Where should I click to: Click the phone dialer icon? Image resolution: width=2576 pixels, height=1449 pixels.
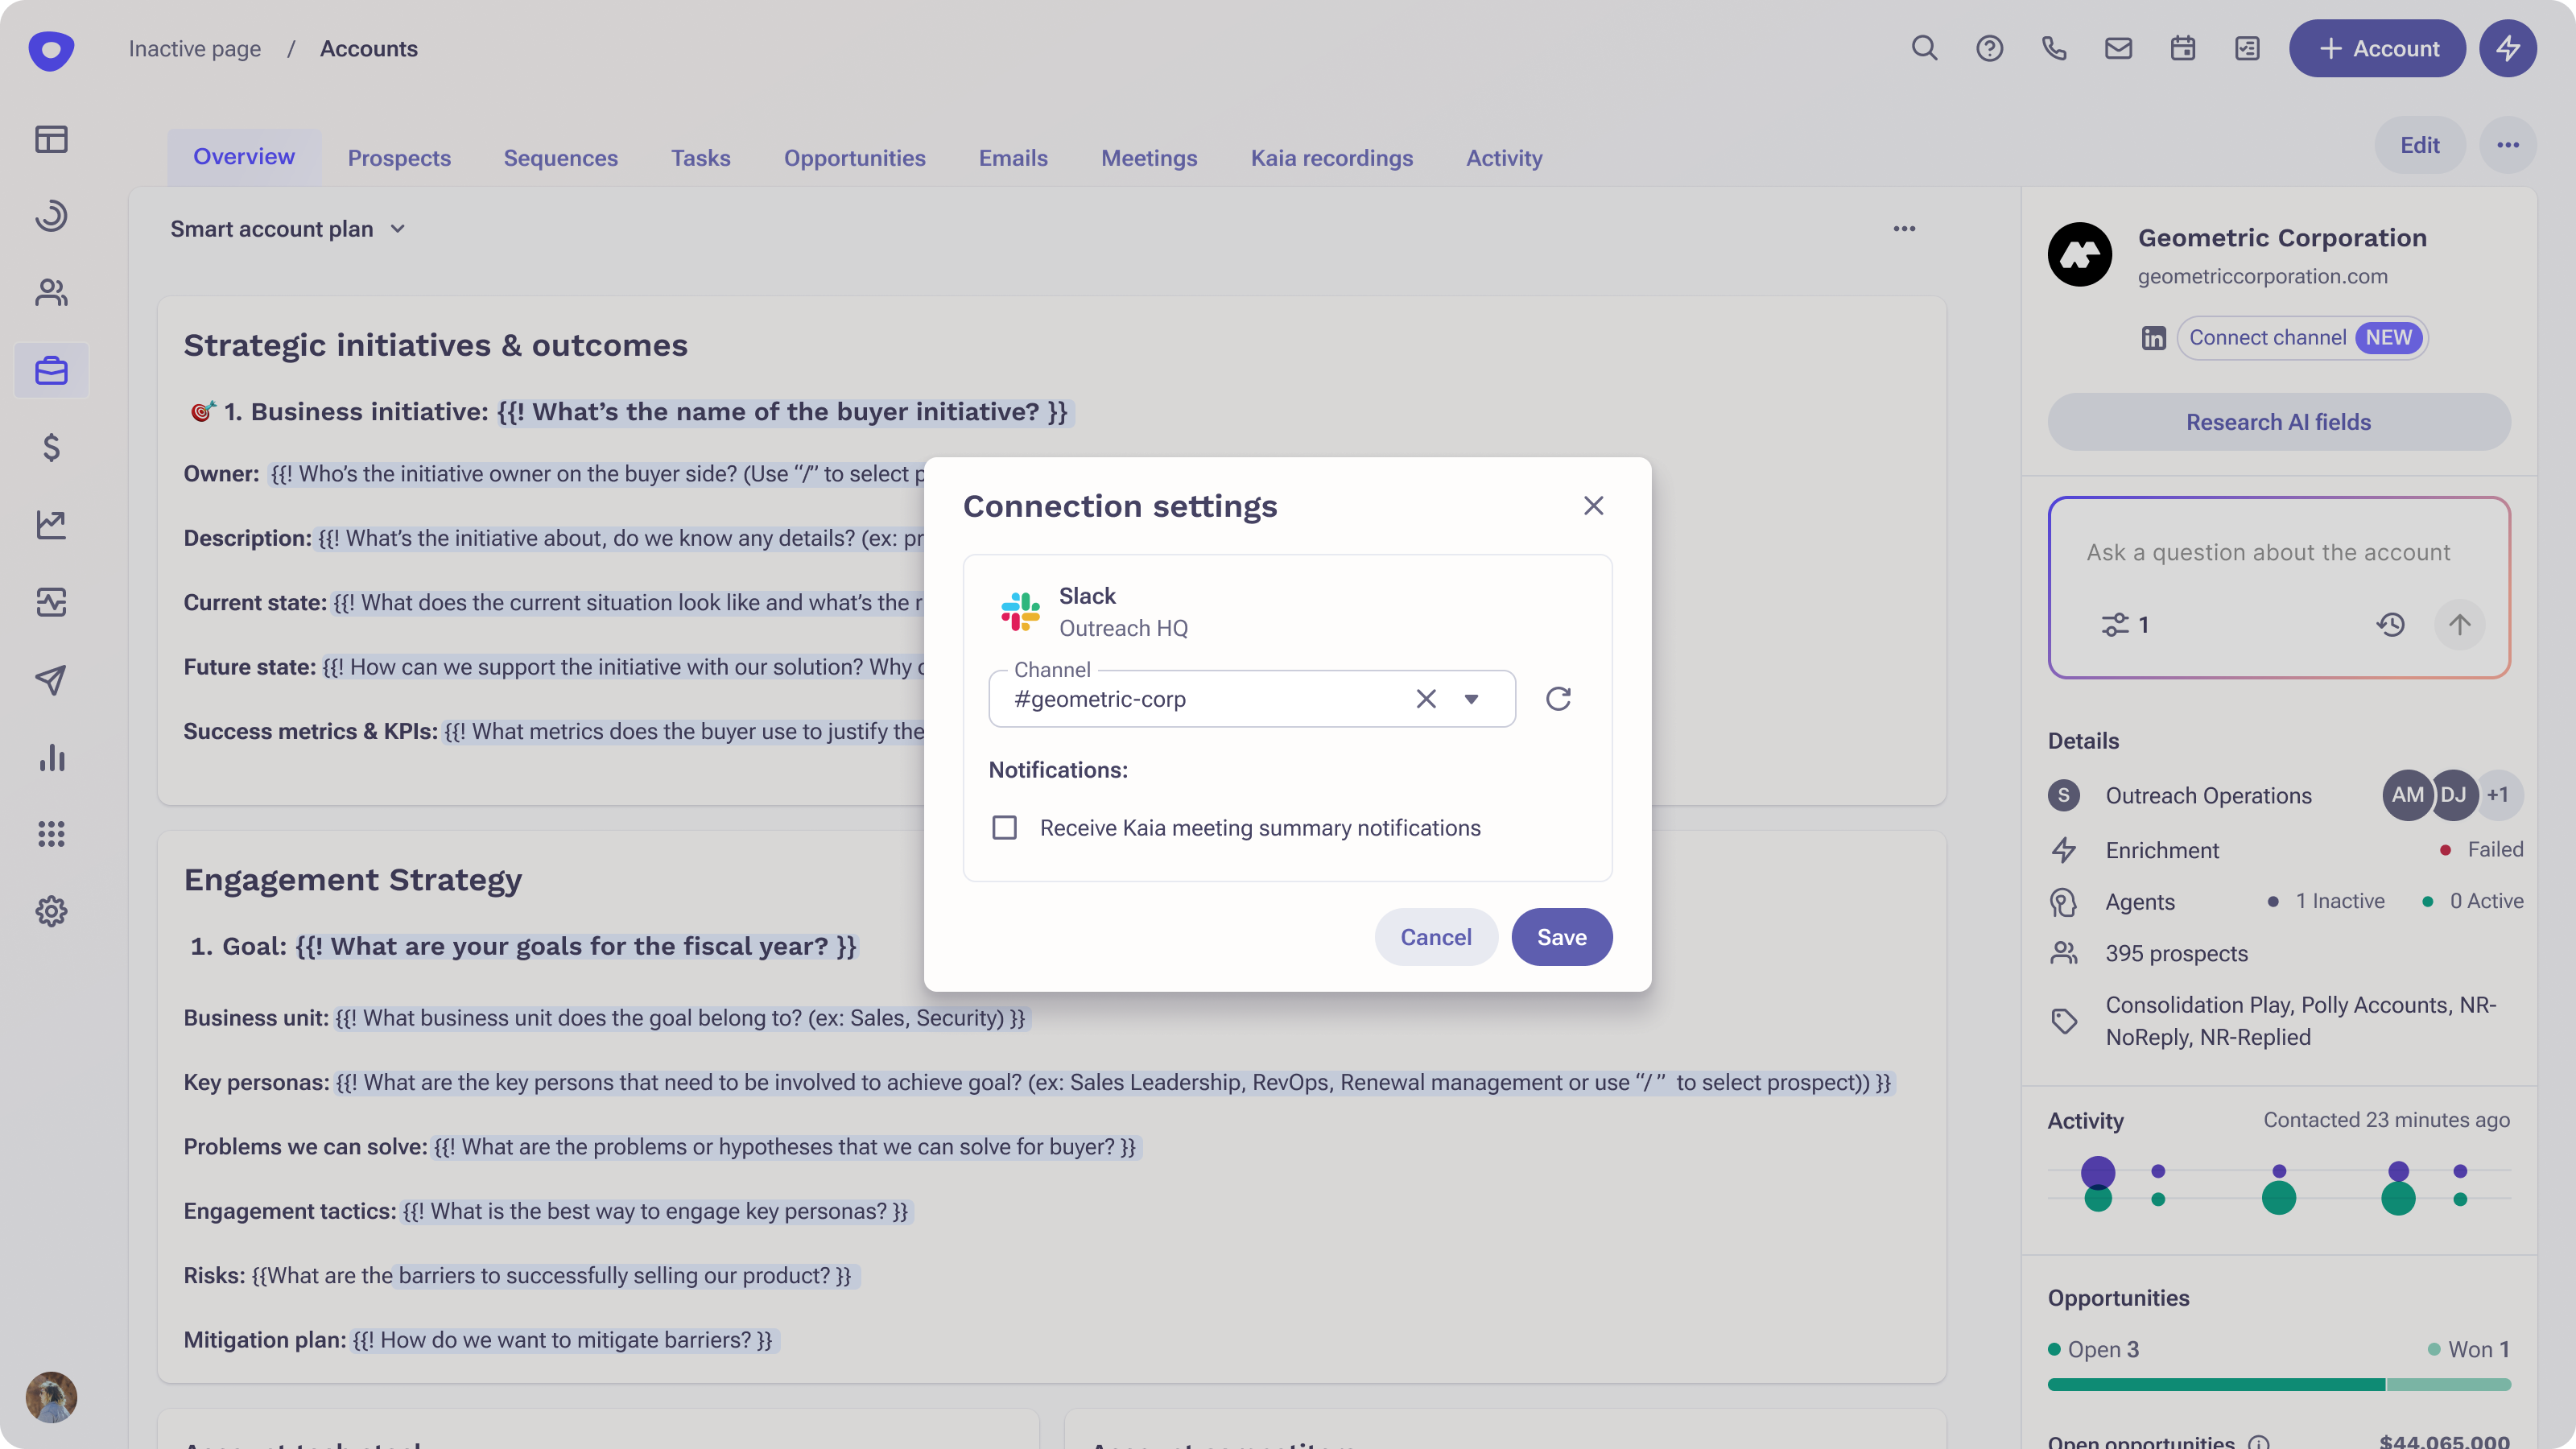2055,48
